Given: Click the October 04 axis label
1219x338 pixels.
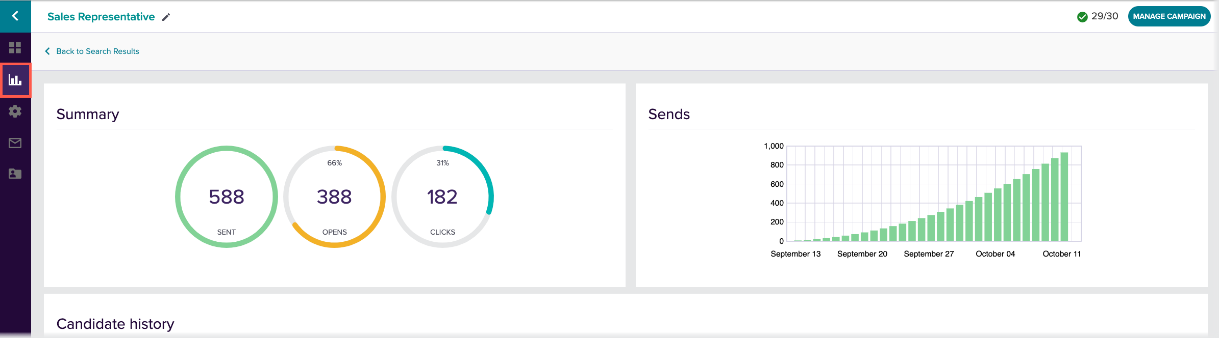Looking at the screenshot, I should pos(995,254).
